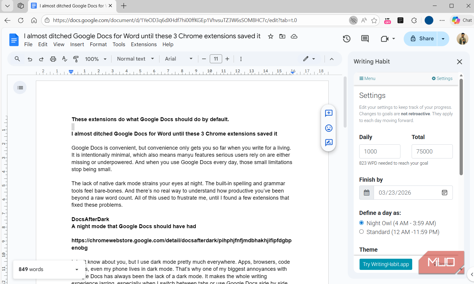Decrease the font size
Viewport: 474px width, 284px height.
pos(204,59)
